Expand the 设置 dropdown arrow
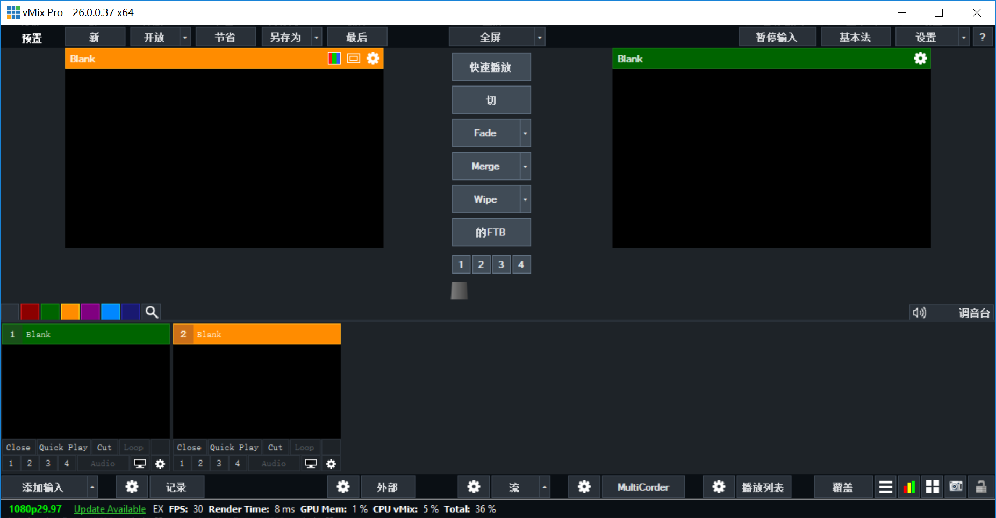 (963, 38)
